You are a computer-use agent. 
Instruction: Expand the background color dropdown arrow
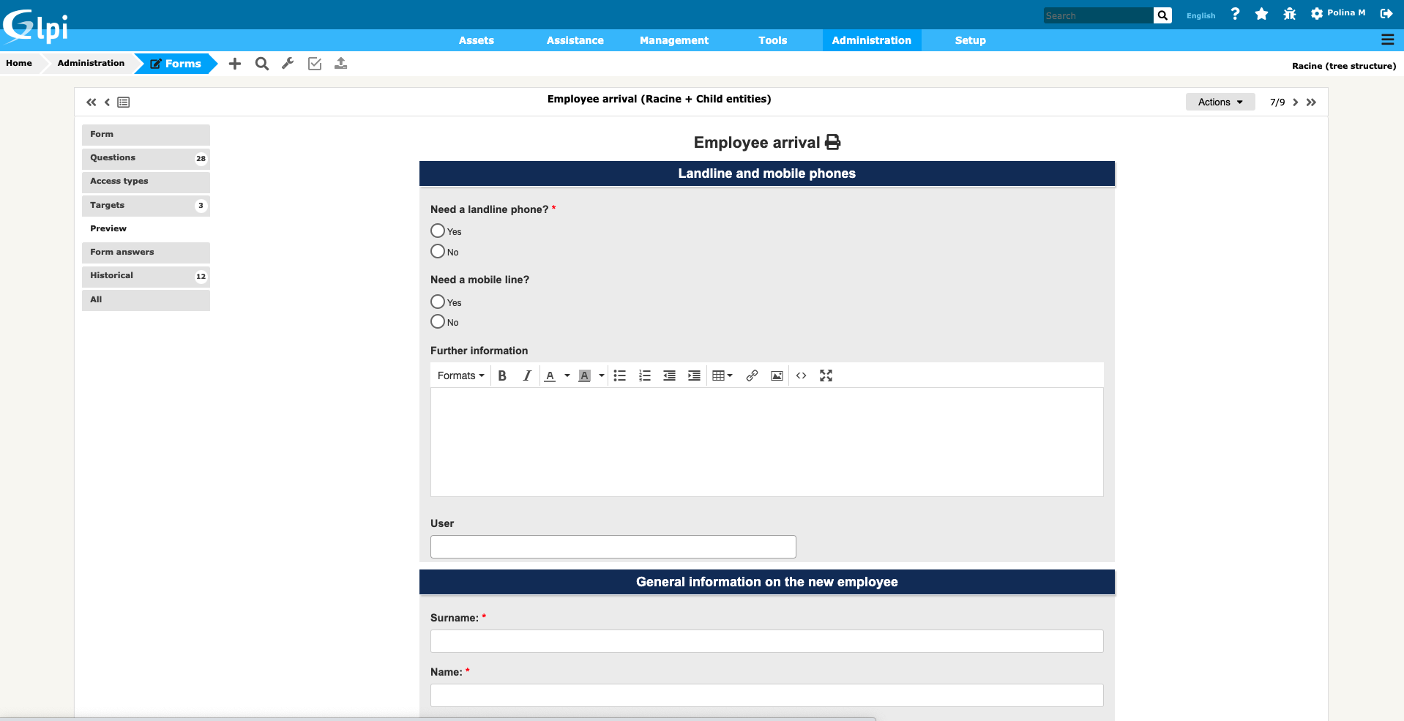coord(602,376)
